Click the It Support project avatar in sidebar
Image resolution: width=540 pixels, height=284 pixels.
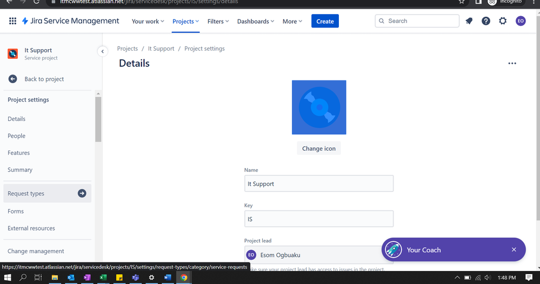point(13,53)
